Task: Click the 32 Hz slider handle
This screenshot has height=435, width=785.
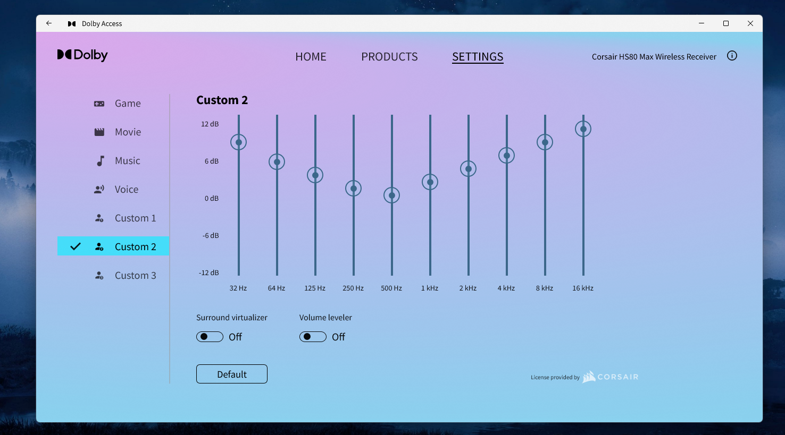Action: [239, 142]
